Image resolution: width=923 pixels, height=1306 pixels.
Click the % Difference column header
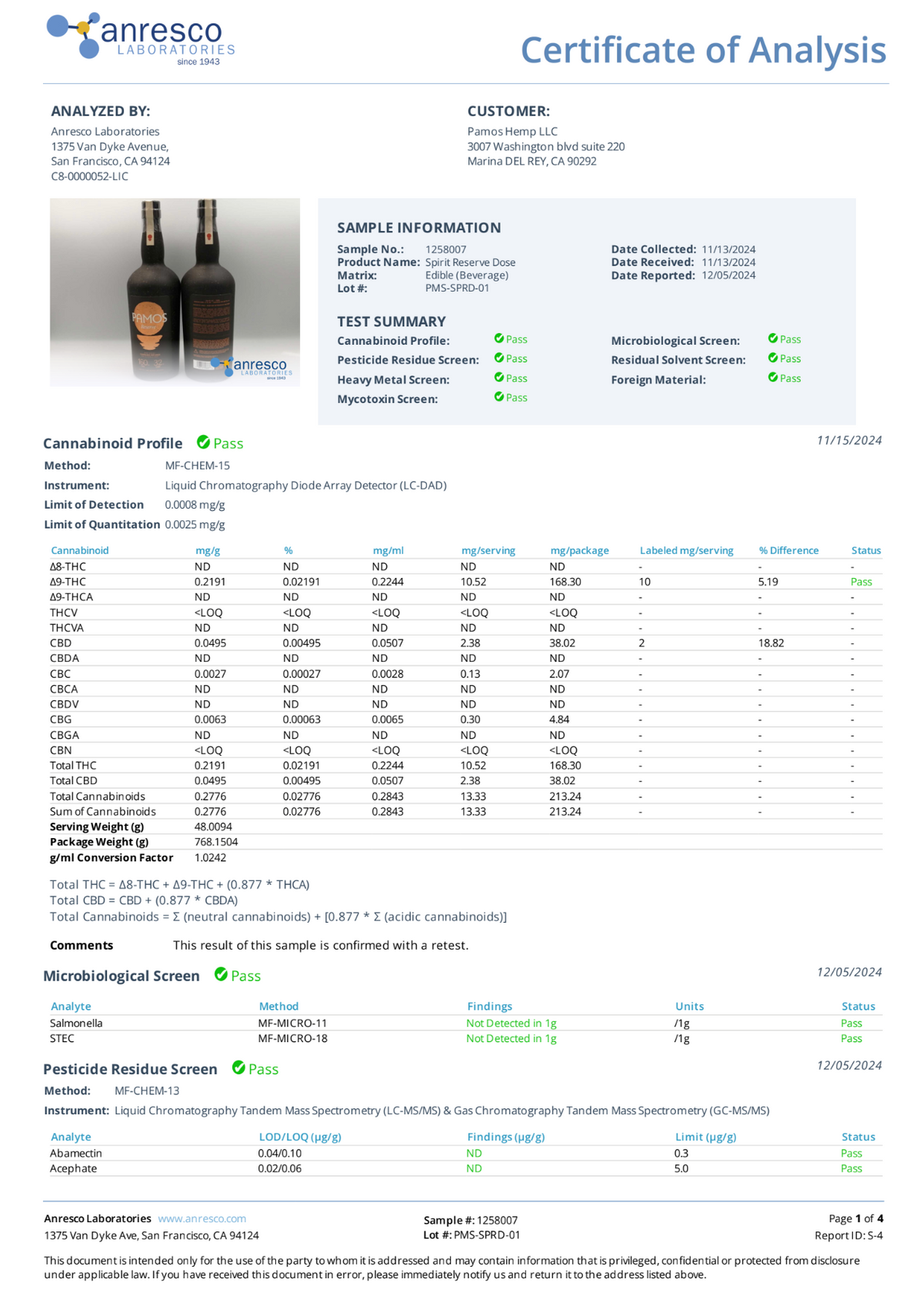tap(788, 550)
